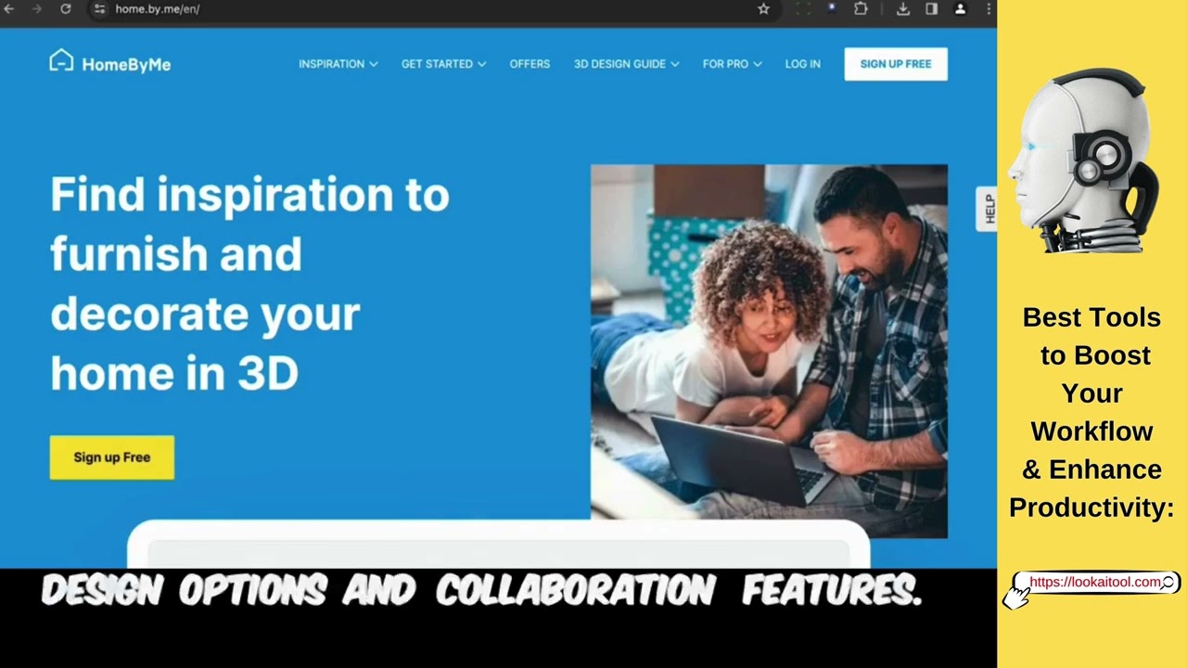Screen dimensions: 1187x668
Task: Open the Offers page
Action: pyautogui.click(x=530, y=64)
